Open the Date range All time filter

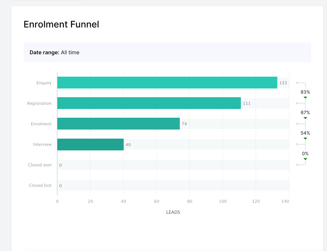[167, 52]
